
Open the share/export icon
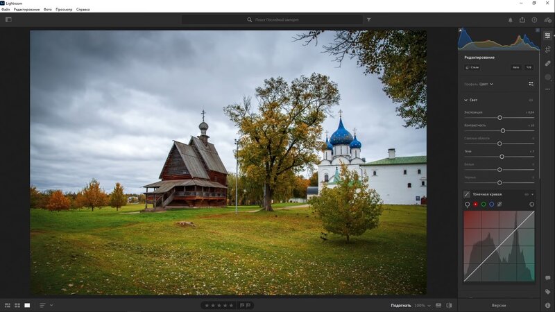522,20
